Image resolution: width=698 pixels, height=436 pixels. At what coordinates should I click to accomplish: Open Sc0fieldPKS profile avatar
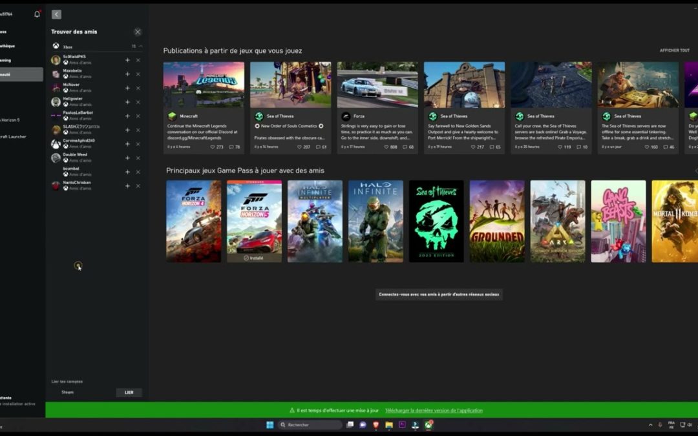56,60
